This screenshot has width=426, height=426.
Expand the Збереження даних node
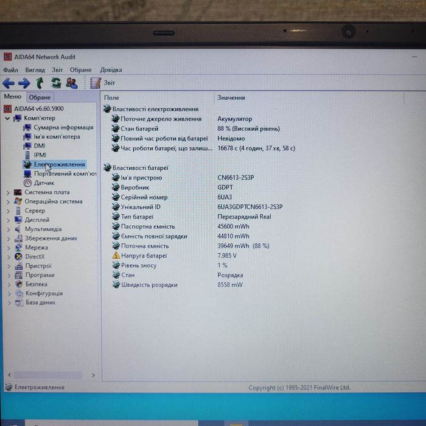click(x=9, y=239)
